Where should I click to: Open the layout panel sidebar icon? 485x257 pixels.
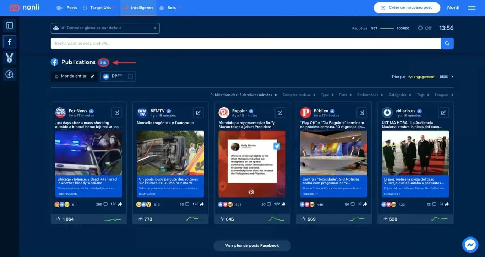pos(10,25)
